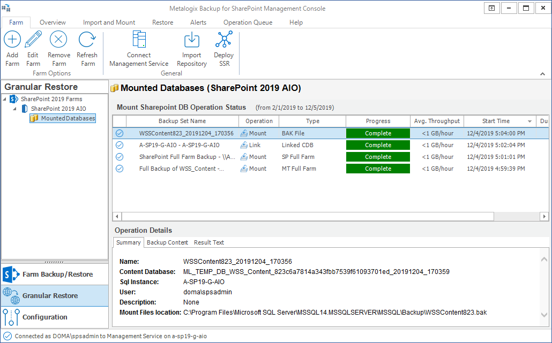Click Complete progress bar for Linked CDB row
Screen dimensions: 552x343
tap(378, 145)
